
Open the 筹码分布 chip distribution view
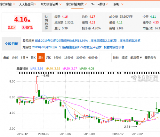pyautogui.click(x=150, y=58)
